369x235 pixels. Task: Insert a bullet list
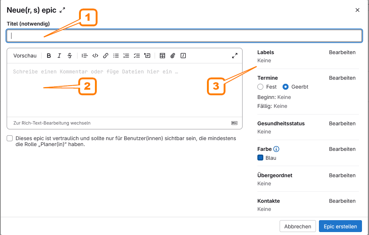pos(116,56)
